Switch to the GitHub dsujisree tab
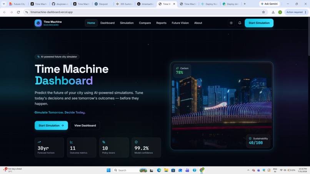 pyautogui.click(x=60, y=4)
